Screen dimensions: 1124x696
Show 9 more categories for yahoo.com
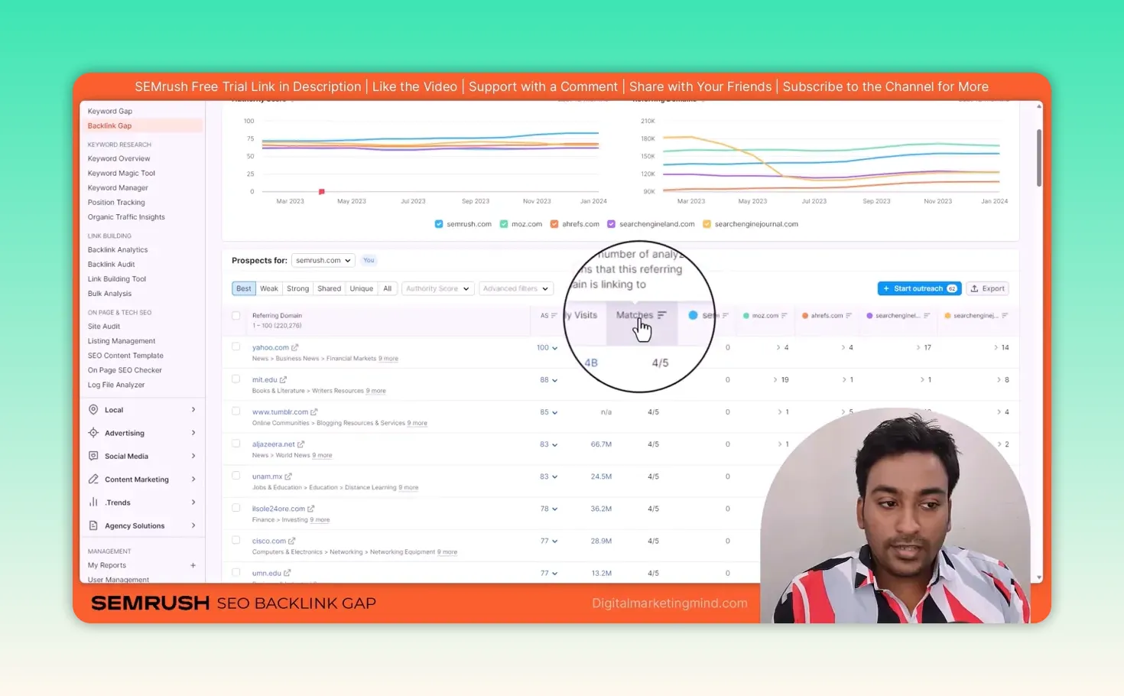tap(388, 358)
